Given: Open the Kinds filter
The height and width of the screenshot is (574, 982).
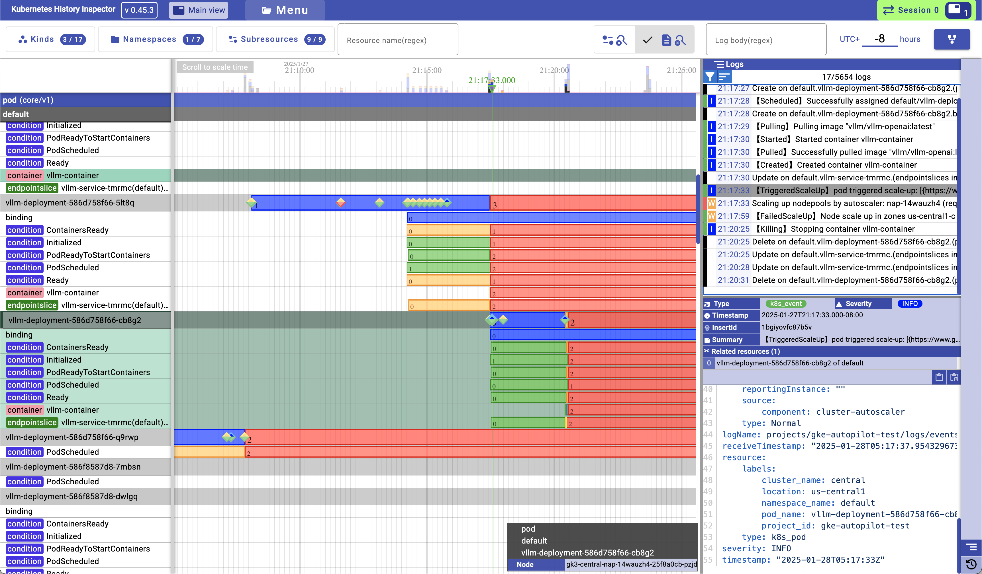Looking at the screenshot, I should point(50,39).
